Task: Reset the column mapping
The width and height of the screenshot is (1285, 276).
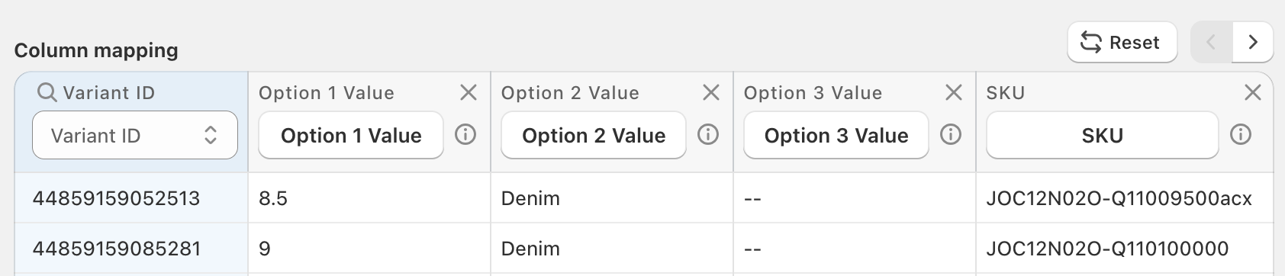Action: pos(1122,43)
